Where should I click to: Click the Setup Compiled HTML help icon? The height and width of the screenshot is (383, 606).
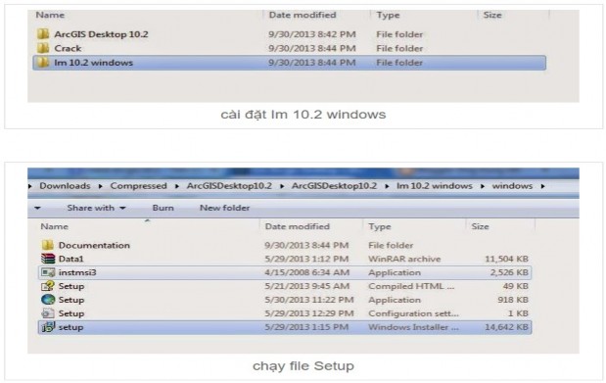pos(48,286)
